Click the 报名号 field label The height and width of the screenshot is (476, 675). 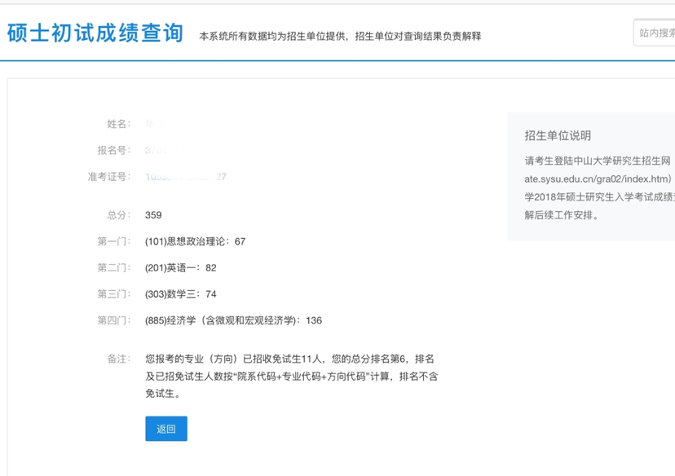coord(113,150)
